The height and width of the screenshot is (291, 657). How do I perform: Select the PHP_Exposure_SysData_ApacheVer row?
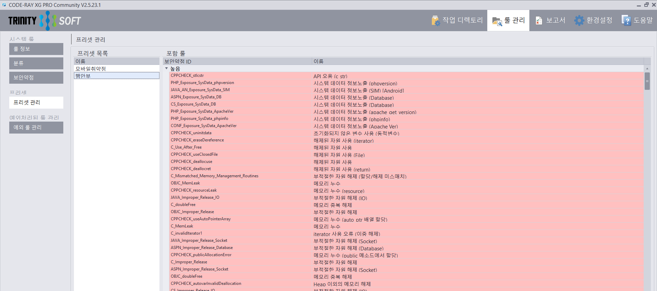[407, 112]
